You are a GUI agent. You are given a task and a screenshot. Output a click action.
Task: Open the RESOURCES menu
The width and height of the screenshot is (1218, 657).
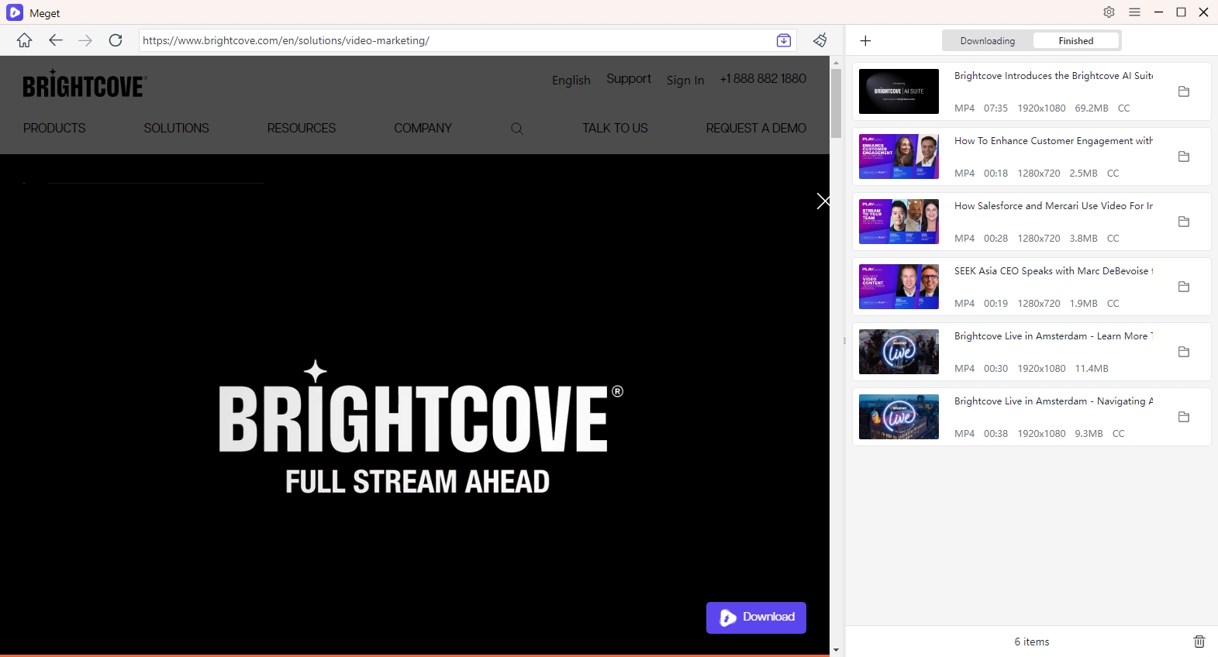point(302,129)
